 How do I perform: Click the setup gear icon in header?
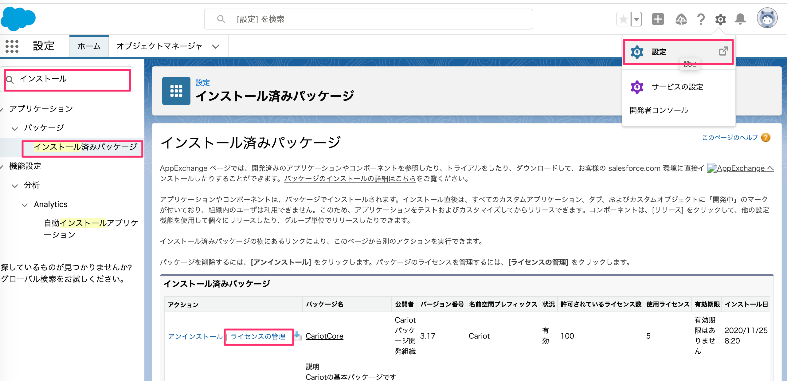click(x=720, y=19)
